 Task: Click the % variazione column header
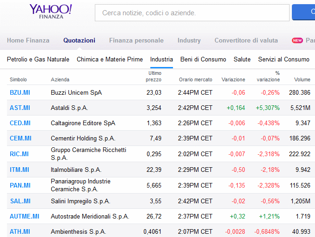pos(268,76)
